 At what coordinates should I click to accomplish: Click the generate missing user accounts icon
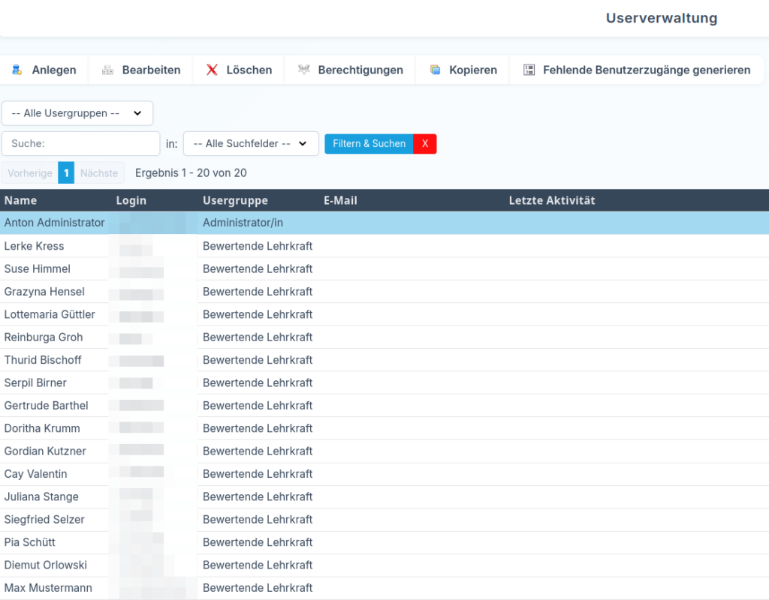tap(529, 70)
